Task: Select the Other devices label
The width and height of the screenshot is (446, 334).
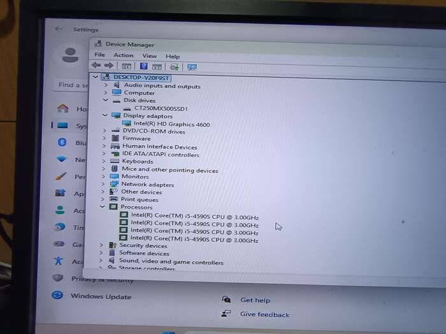Action: (x=141, y=192)
